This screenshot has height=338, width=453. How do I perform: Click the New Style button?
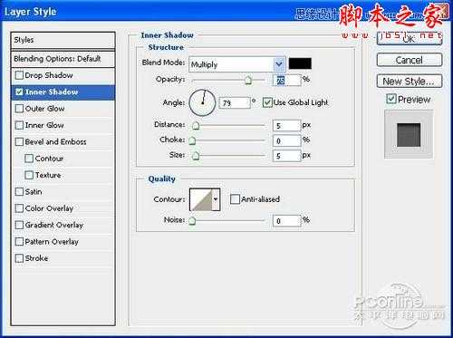410,82
